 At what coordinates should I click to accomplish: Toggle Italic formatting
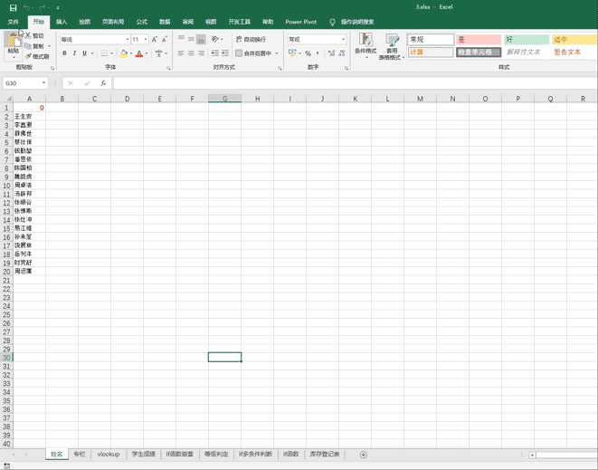74,53
